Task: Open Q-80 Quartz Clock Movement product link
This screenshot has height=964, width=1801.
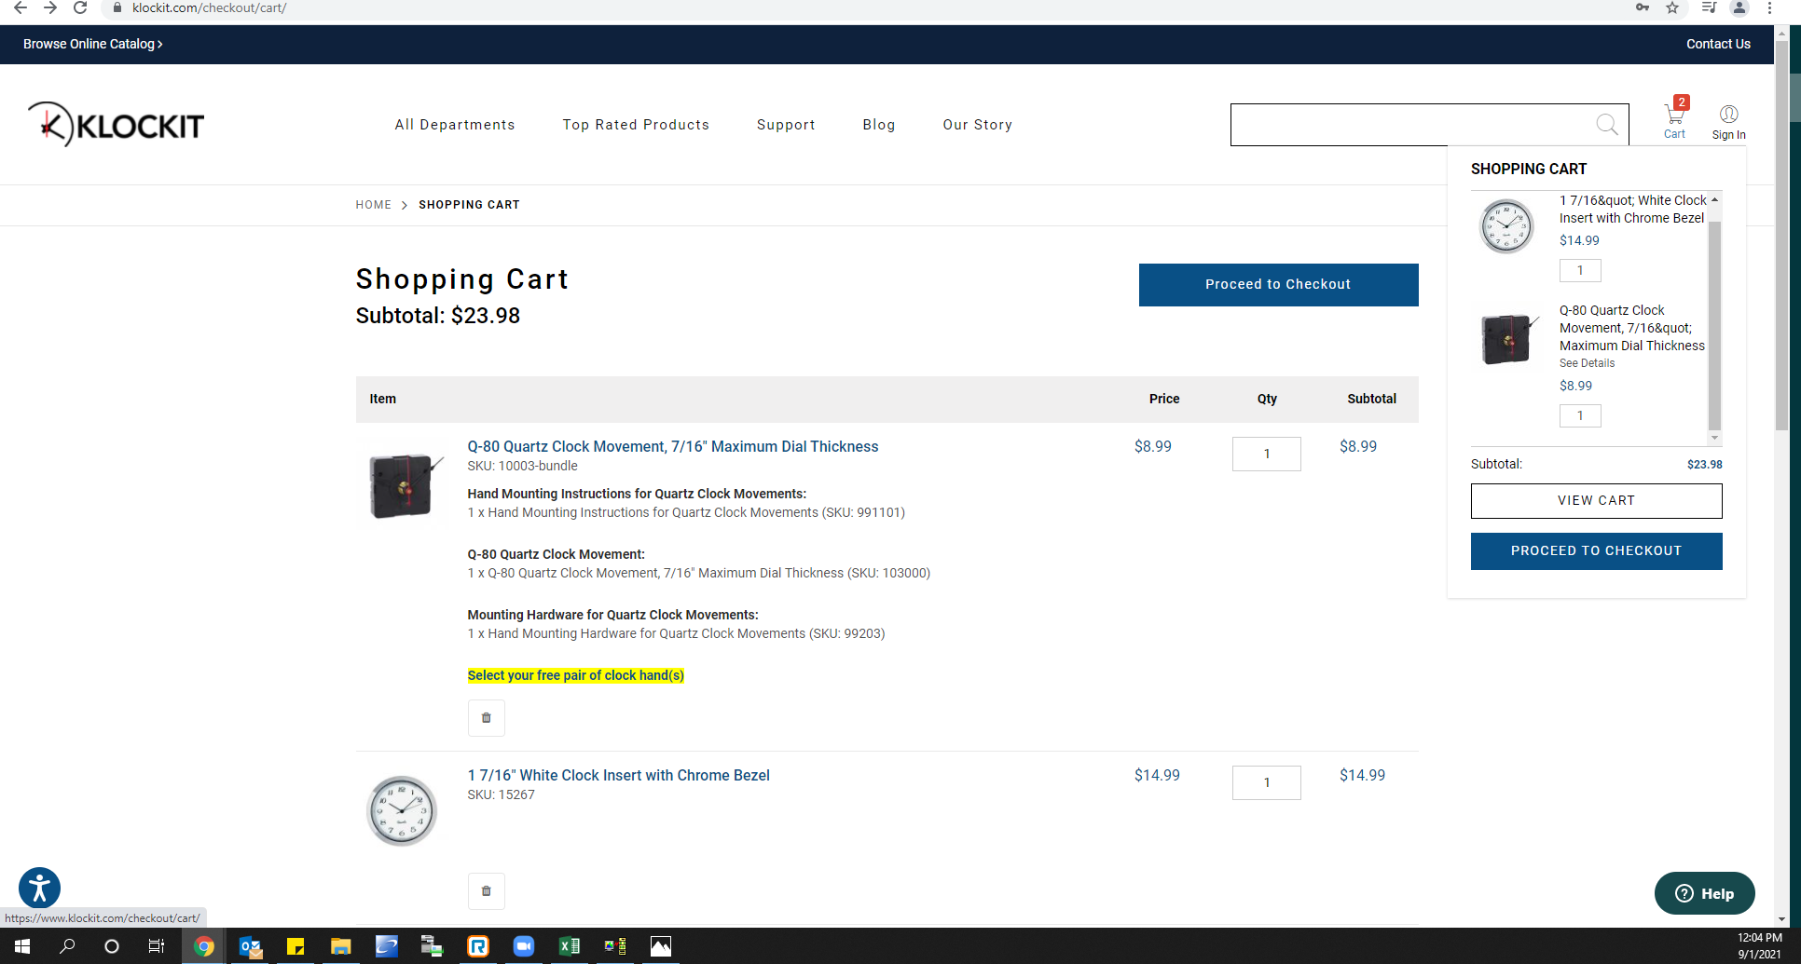Action: click(672, 447)
